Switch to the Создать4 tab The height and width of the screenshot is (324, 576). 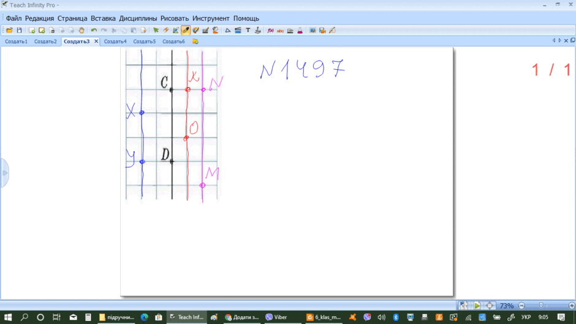115,42
